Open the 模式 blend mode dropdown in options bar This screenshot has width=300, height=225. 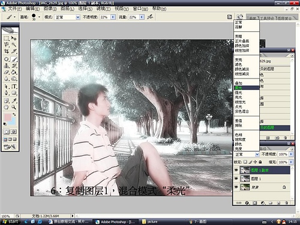click(x=78, y=17)
